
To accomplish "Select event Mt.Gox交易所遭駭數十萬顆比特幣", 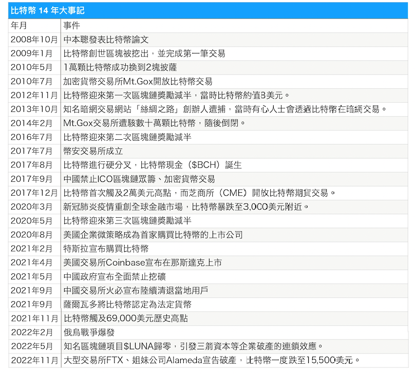I will [x=154, y=123].
